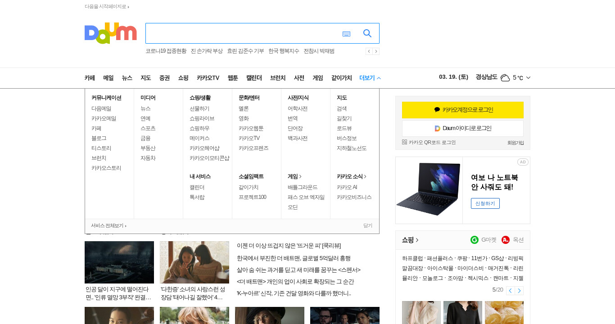The image size is (615, 324).
Task: Open the 카카오 소식 header with chevron
Action: [x=352, y=176]
